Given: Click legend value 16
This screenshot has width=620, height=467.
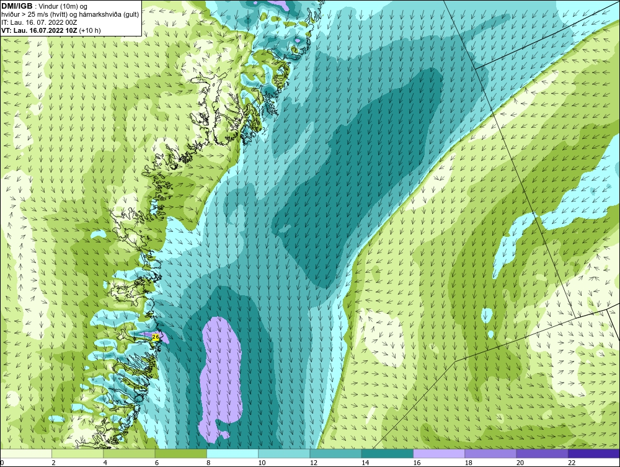Looking at the screenshot, I should point(417,463).
